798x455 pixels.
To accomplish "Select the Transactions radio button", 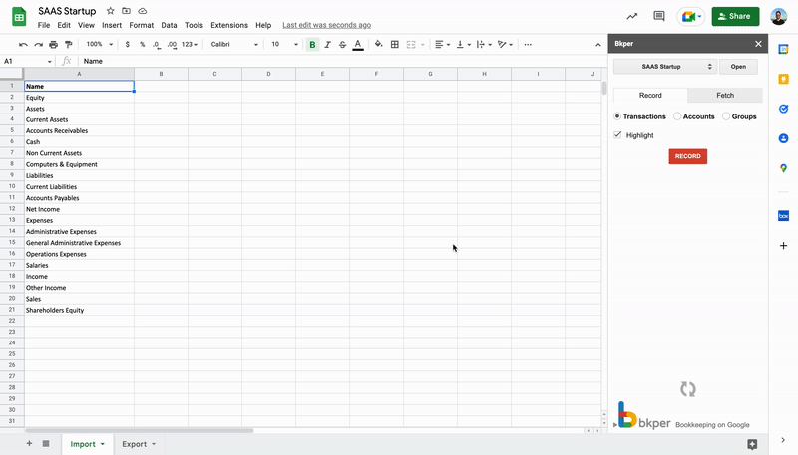I will pyautogui.click(x=617, y=116).
